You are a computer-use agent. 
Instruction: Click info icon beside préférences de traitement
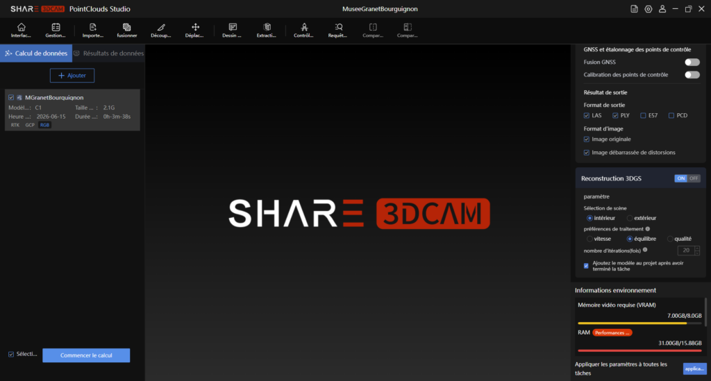tap(648, 229)
